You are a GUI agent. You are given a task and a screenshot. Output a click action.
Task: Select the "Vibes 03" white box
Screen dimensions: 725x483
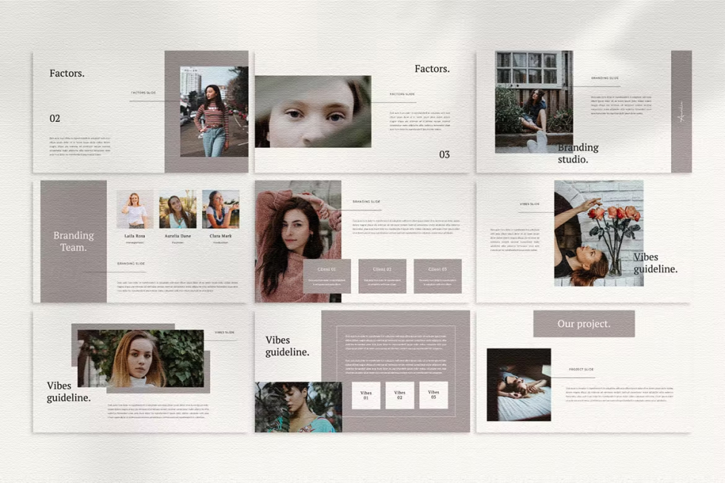point(434,395)
